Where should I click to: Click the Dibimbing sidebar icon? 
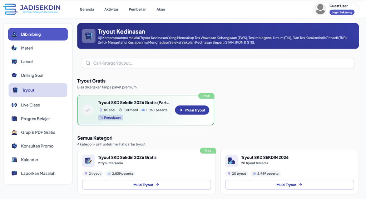tap(14, 34)
